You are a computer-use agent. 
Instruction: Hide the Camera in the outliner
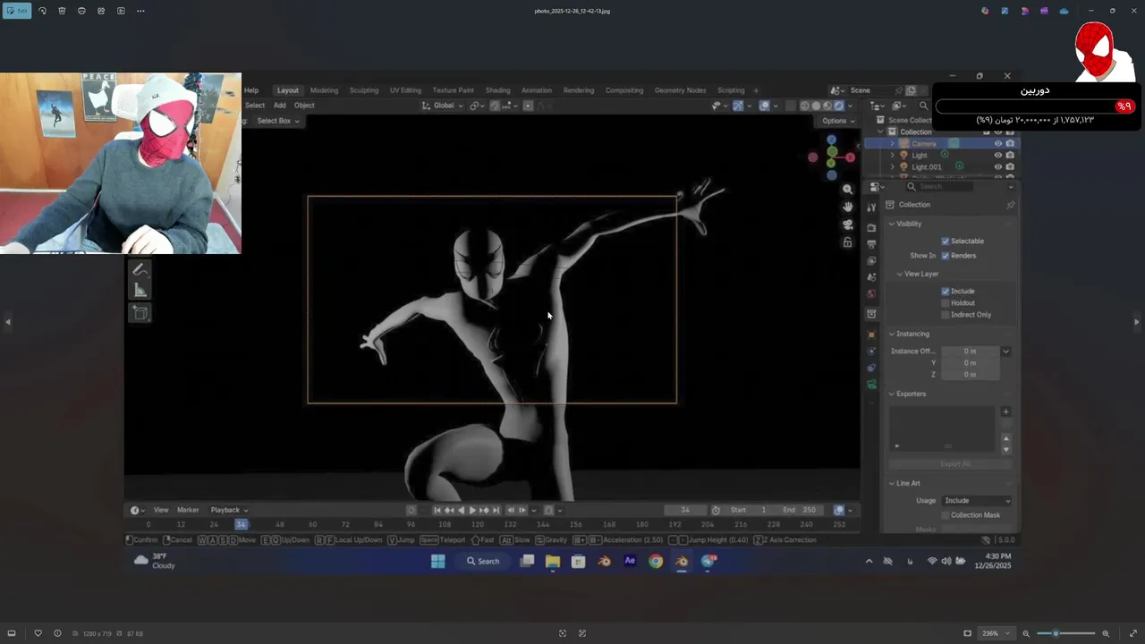coord(998,143)
